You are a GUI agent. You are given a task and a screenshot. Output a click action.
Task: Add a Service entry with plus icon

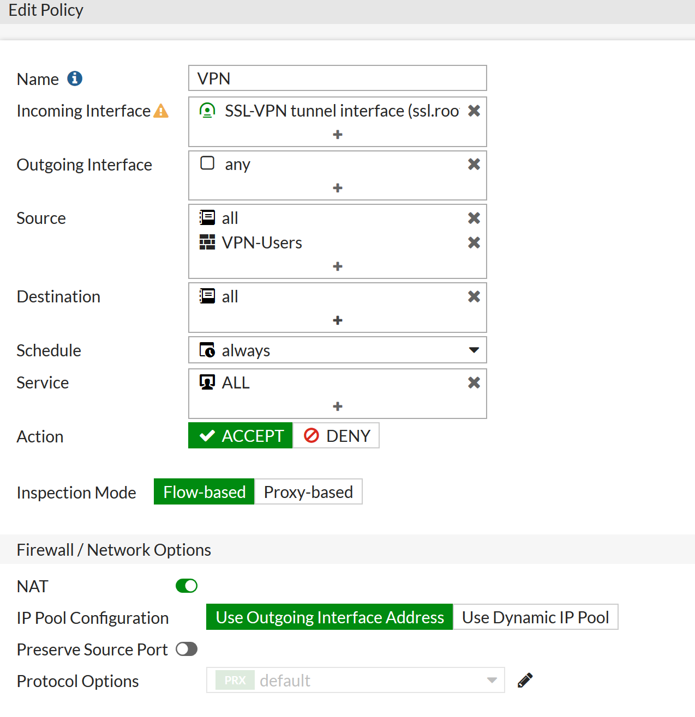[338, 406]
